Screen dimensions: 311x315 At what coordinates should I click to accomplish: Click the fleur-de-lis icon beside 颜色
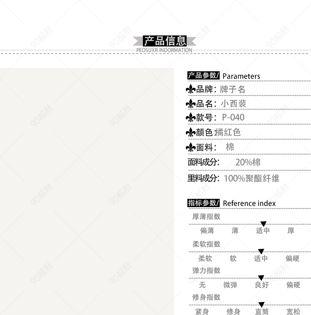tap(191, 132)
